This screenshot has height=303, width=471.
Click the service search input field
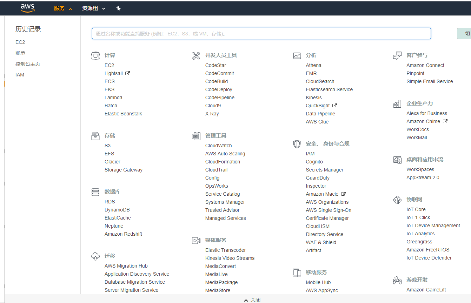click(261, 34)
